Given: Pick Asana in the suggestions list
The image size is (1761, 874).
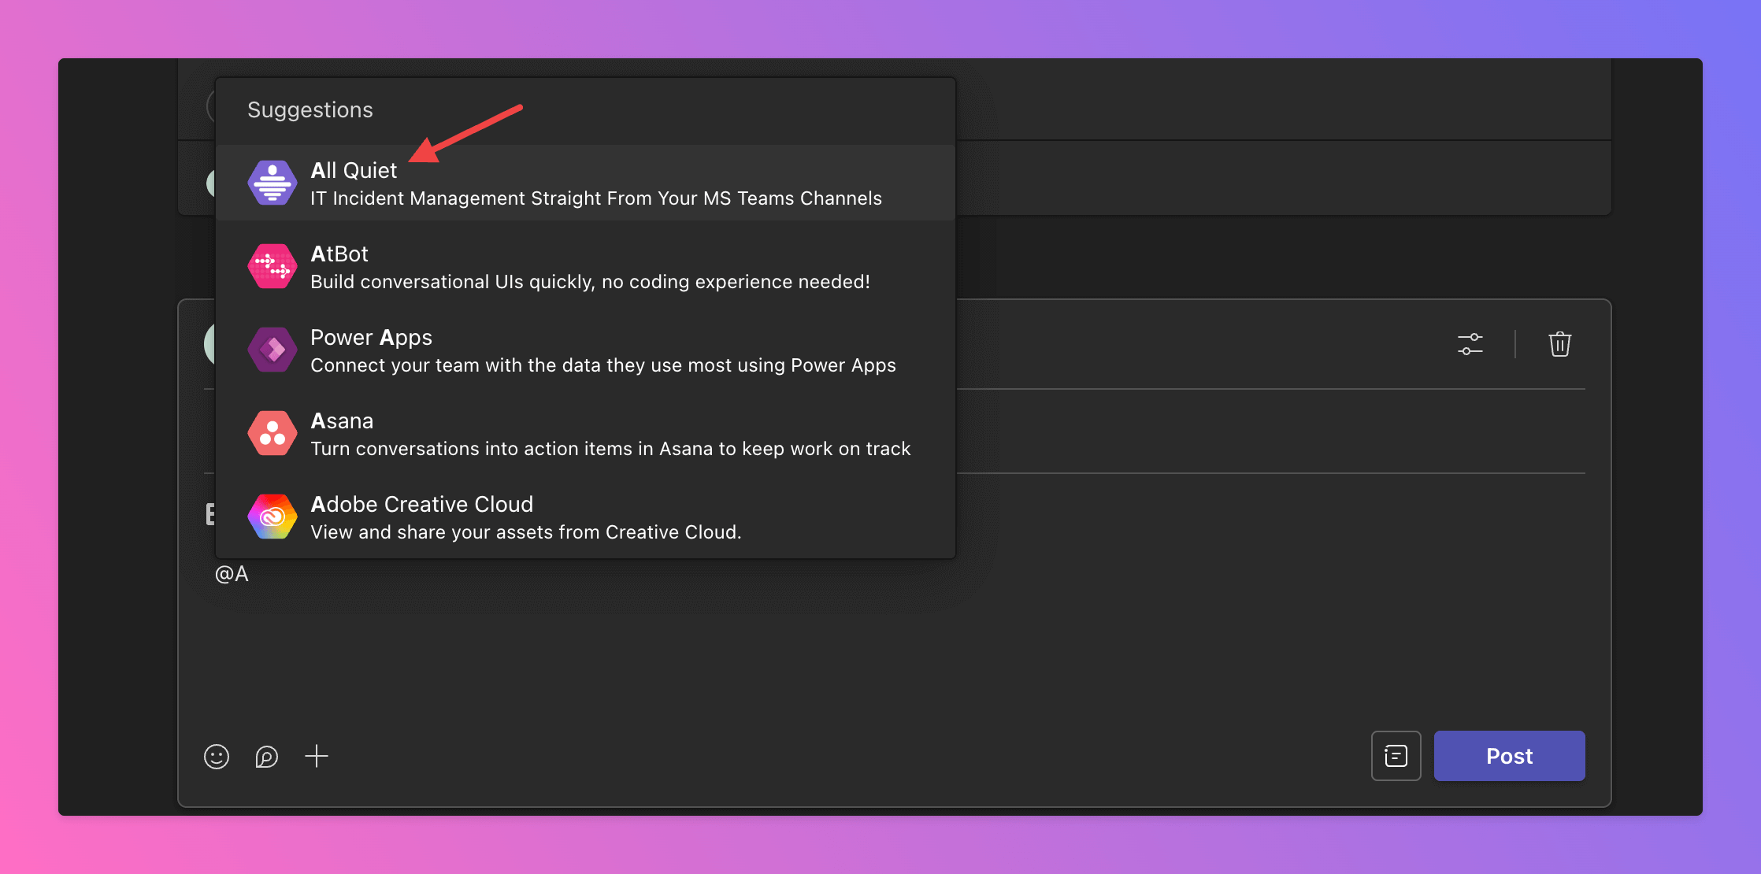Looking at the screenshot, I should pos(342,421).
